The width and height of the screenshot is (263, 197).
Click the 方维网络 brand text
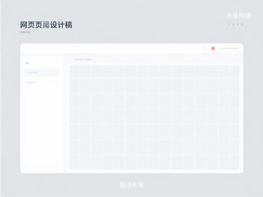[238, 16]
